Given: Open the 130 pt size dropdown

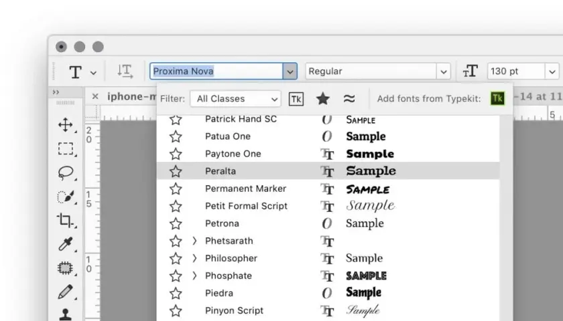Looking at the screenshot, I should click(x=552, y=72).
